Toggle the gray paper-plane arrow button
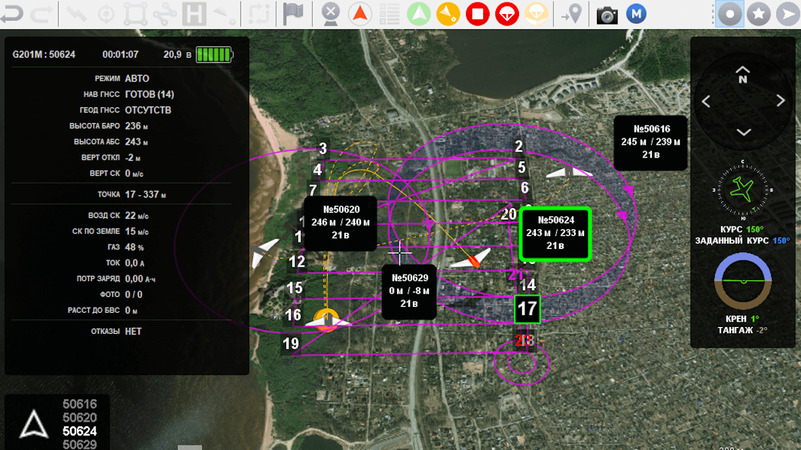801x450 pixels. coord(788,13)
